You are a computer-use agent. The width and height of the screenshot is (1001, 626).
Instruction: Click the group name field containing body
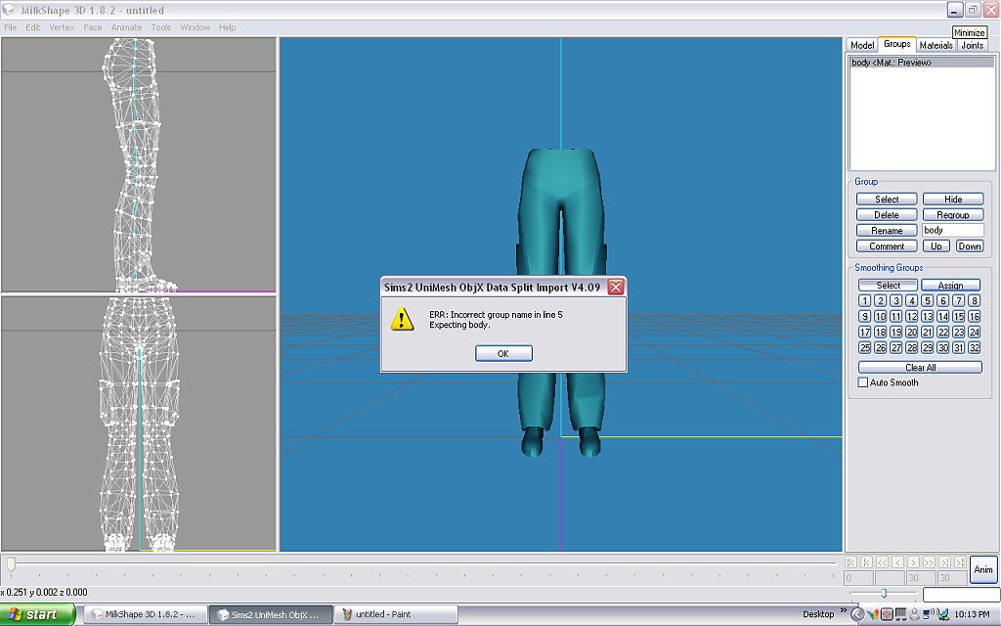point(952,230)
